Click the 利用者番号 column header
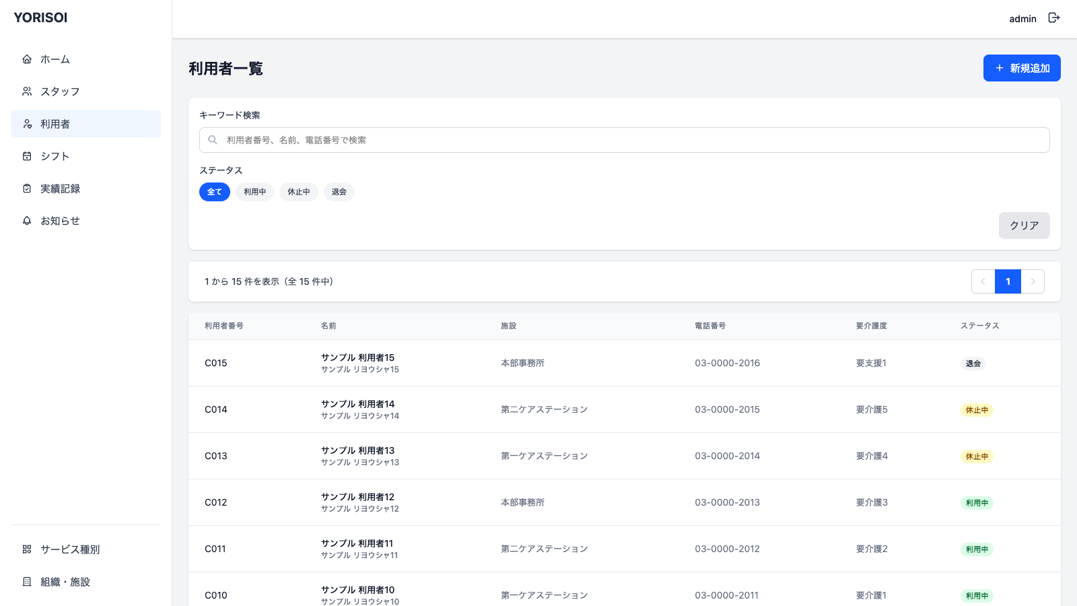Screen dimensions: 1077x606 pyautogui.click(x=224, y=326)
